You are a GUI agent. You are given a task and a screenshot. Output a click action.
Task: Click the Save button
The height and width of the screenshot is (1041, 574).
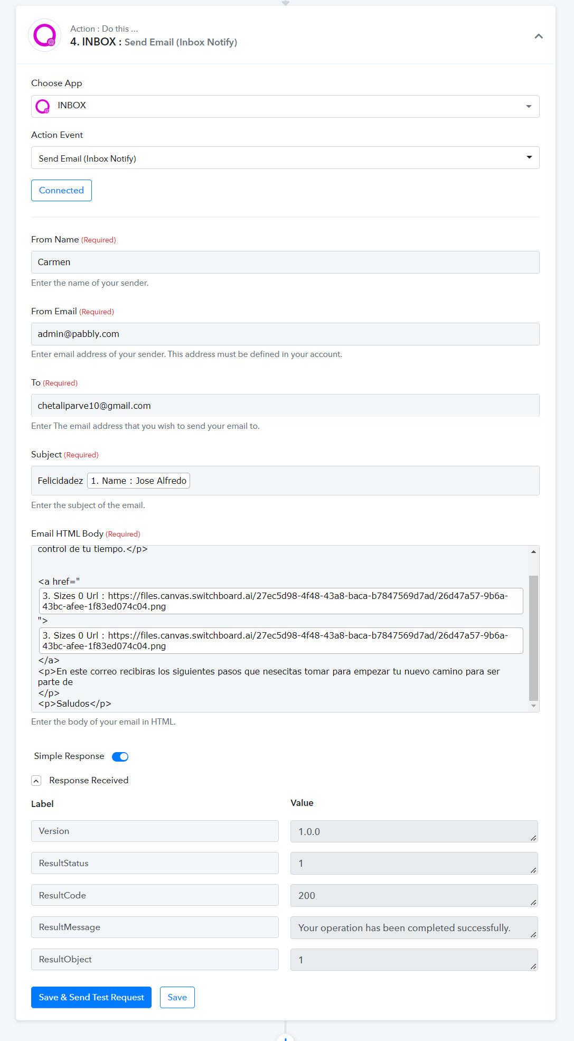[177, 997]
